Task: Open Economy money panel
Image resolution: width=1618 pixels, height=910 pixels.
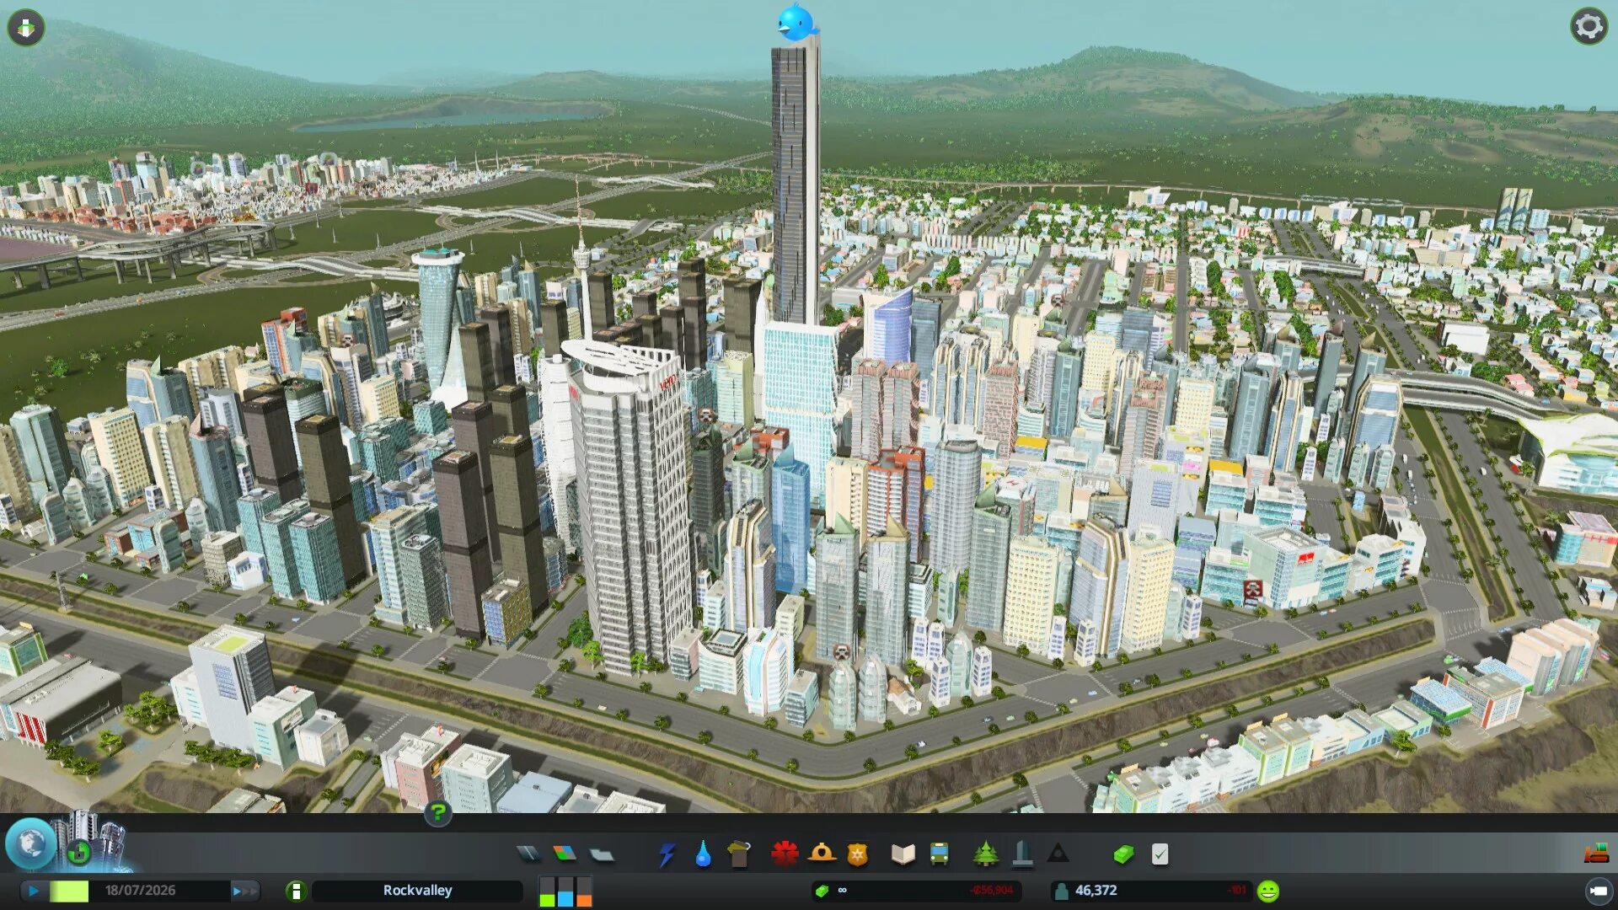Action: [1123, 854]
